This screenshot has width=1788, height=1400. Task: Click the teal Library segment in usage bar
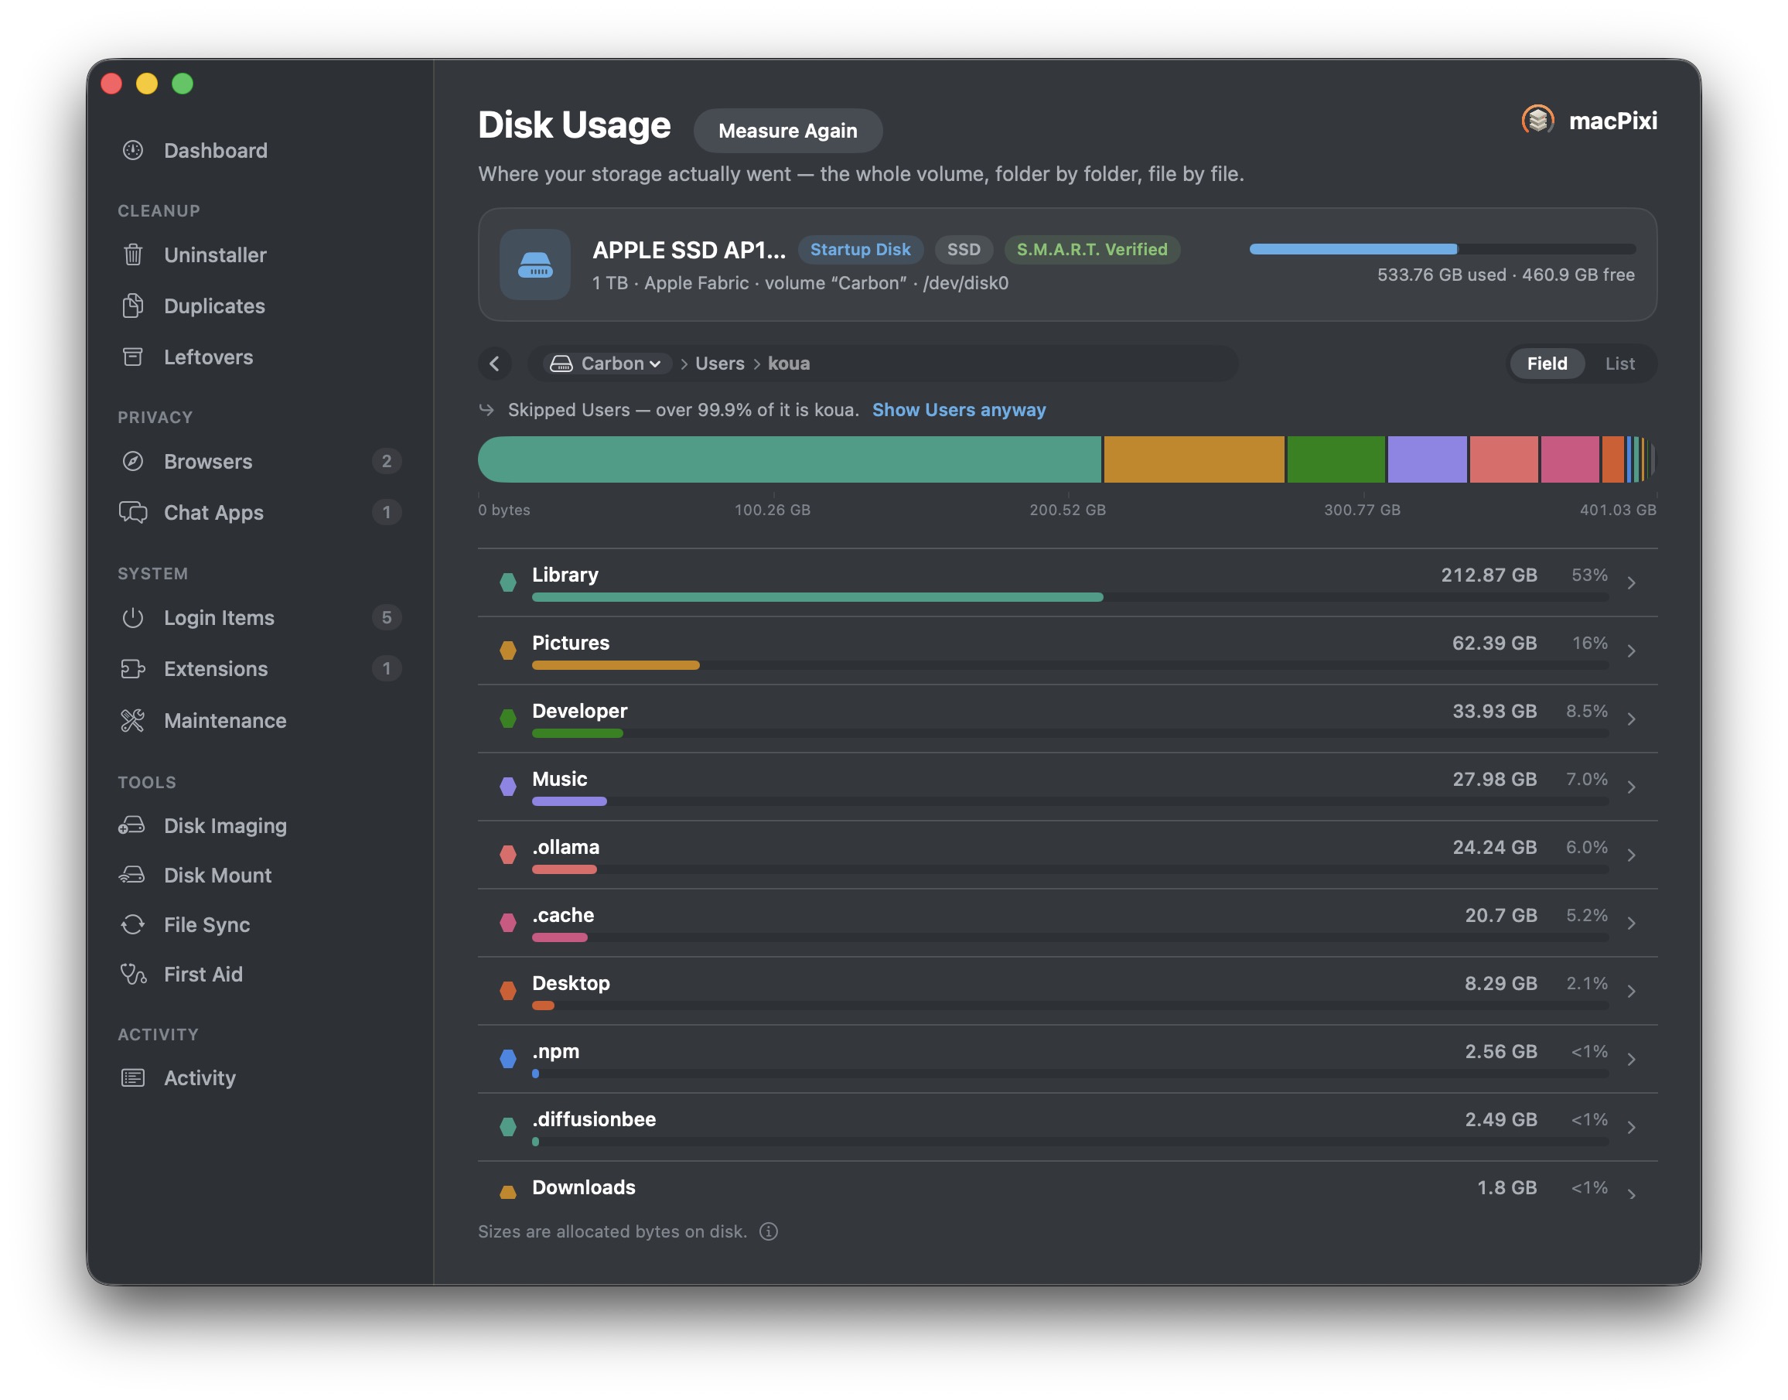pyautogui.click(x=789, y=459)
